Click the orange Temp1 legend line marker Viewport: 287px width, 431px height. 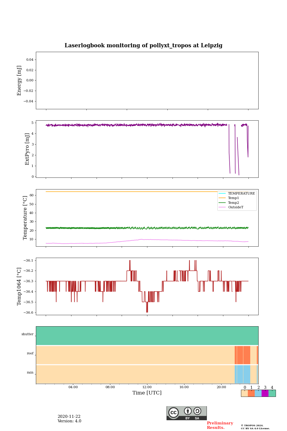click(222, 198)
